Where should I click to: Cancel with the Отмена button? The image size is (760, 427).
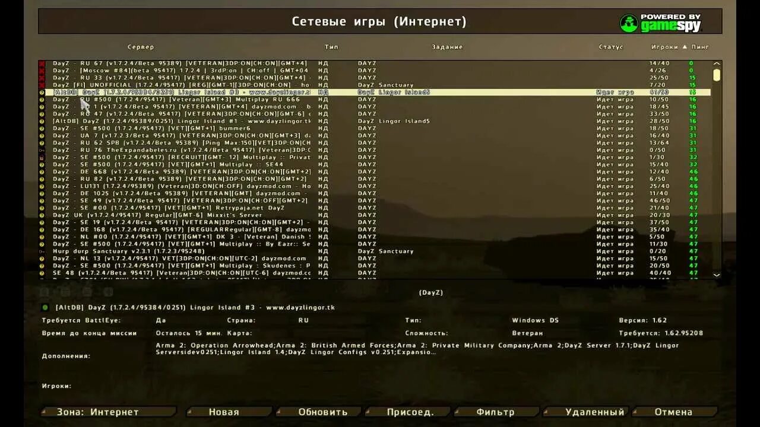click(x=674, y=412)
